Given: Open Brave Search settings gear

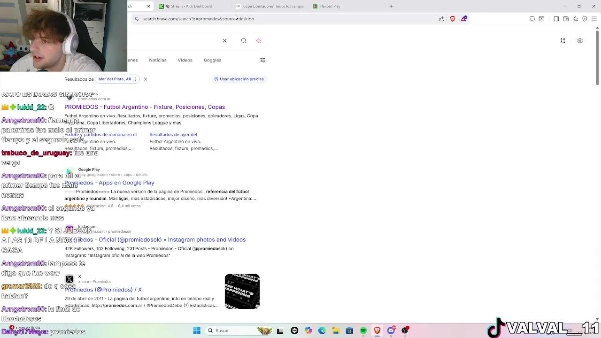Looking at the screenshot, I should click(x=580, y=41).
